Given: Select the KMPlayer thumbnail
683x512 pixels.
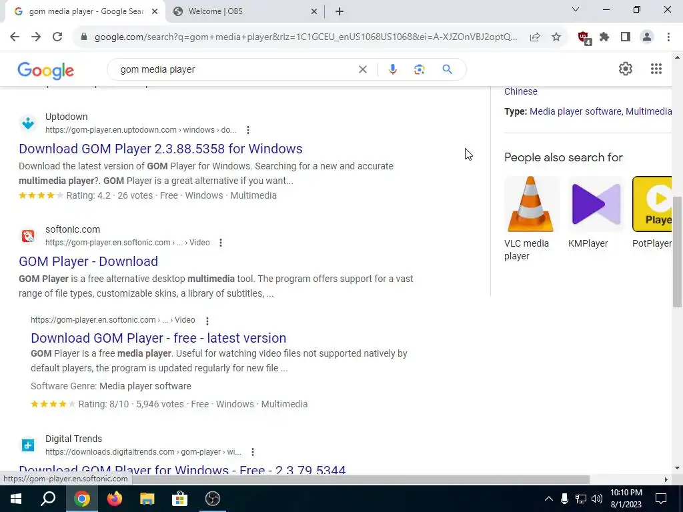Looking at the screenshot, I should (x=596, y=204).
